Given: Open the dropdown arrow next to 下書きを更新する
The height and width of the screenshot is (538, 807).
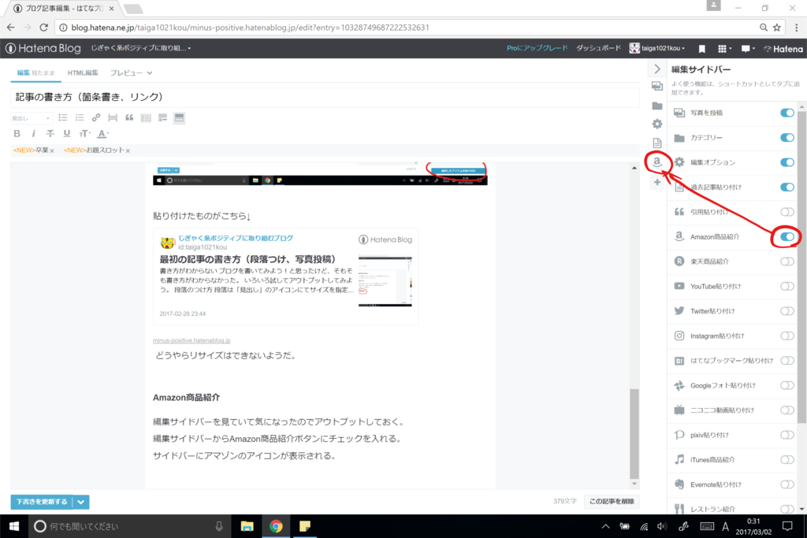Looking at the screenshot, I should (80, 502).
